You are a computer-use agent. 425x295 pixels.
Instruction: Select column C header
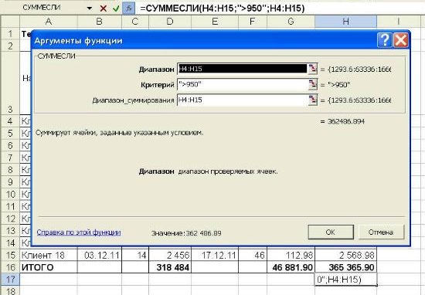(x=135, y=22)
